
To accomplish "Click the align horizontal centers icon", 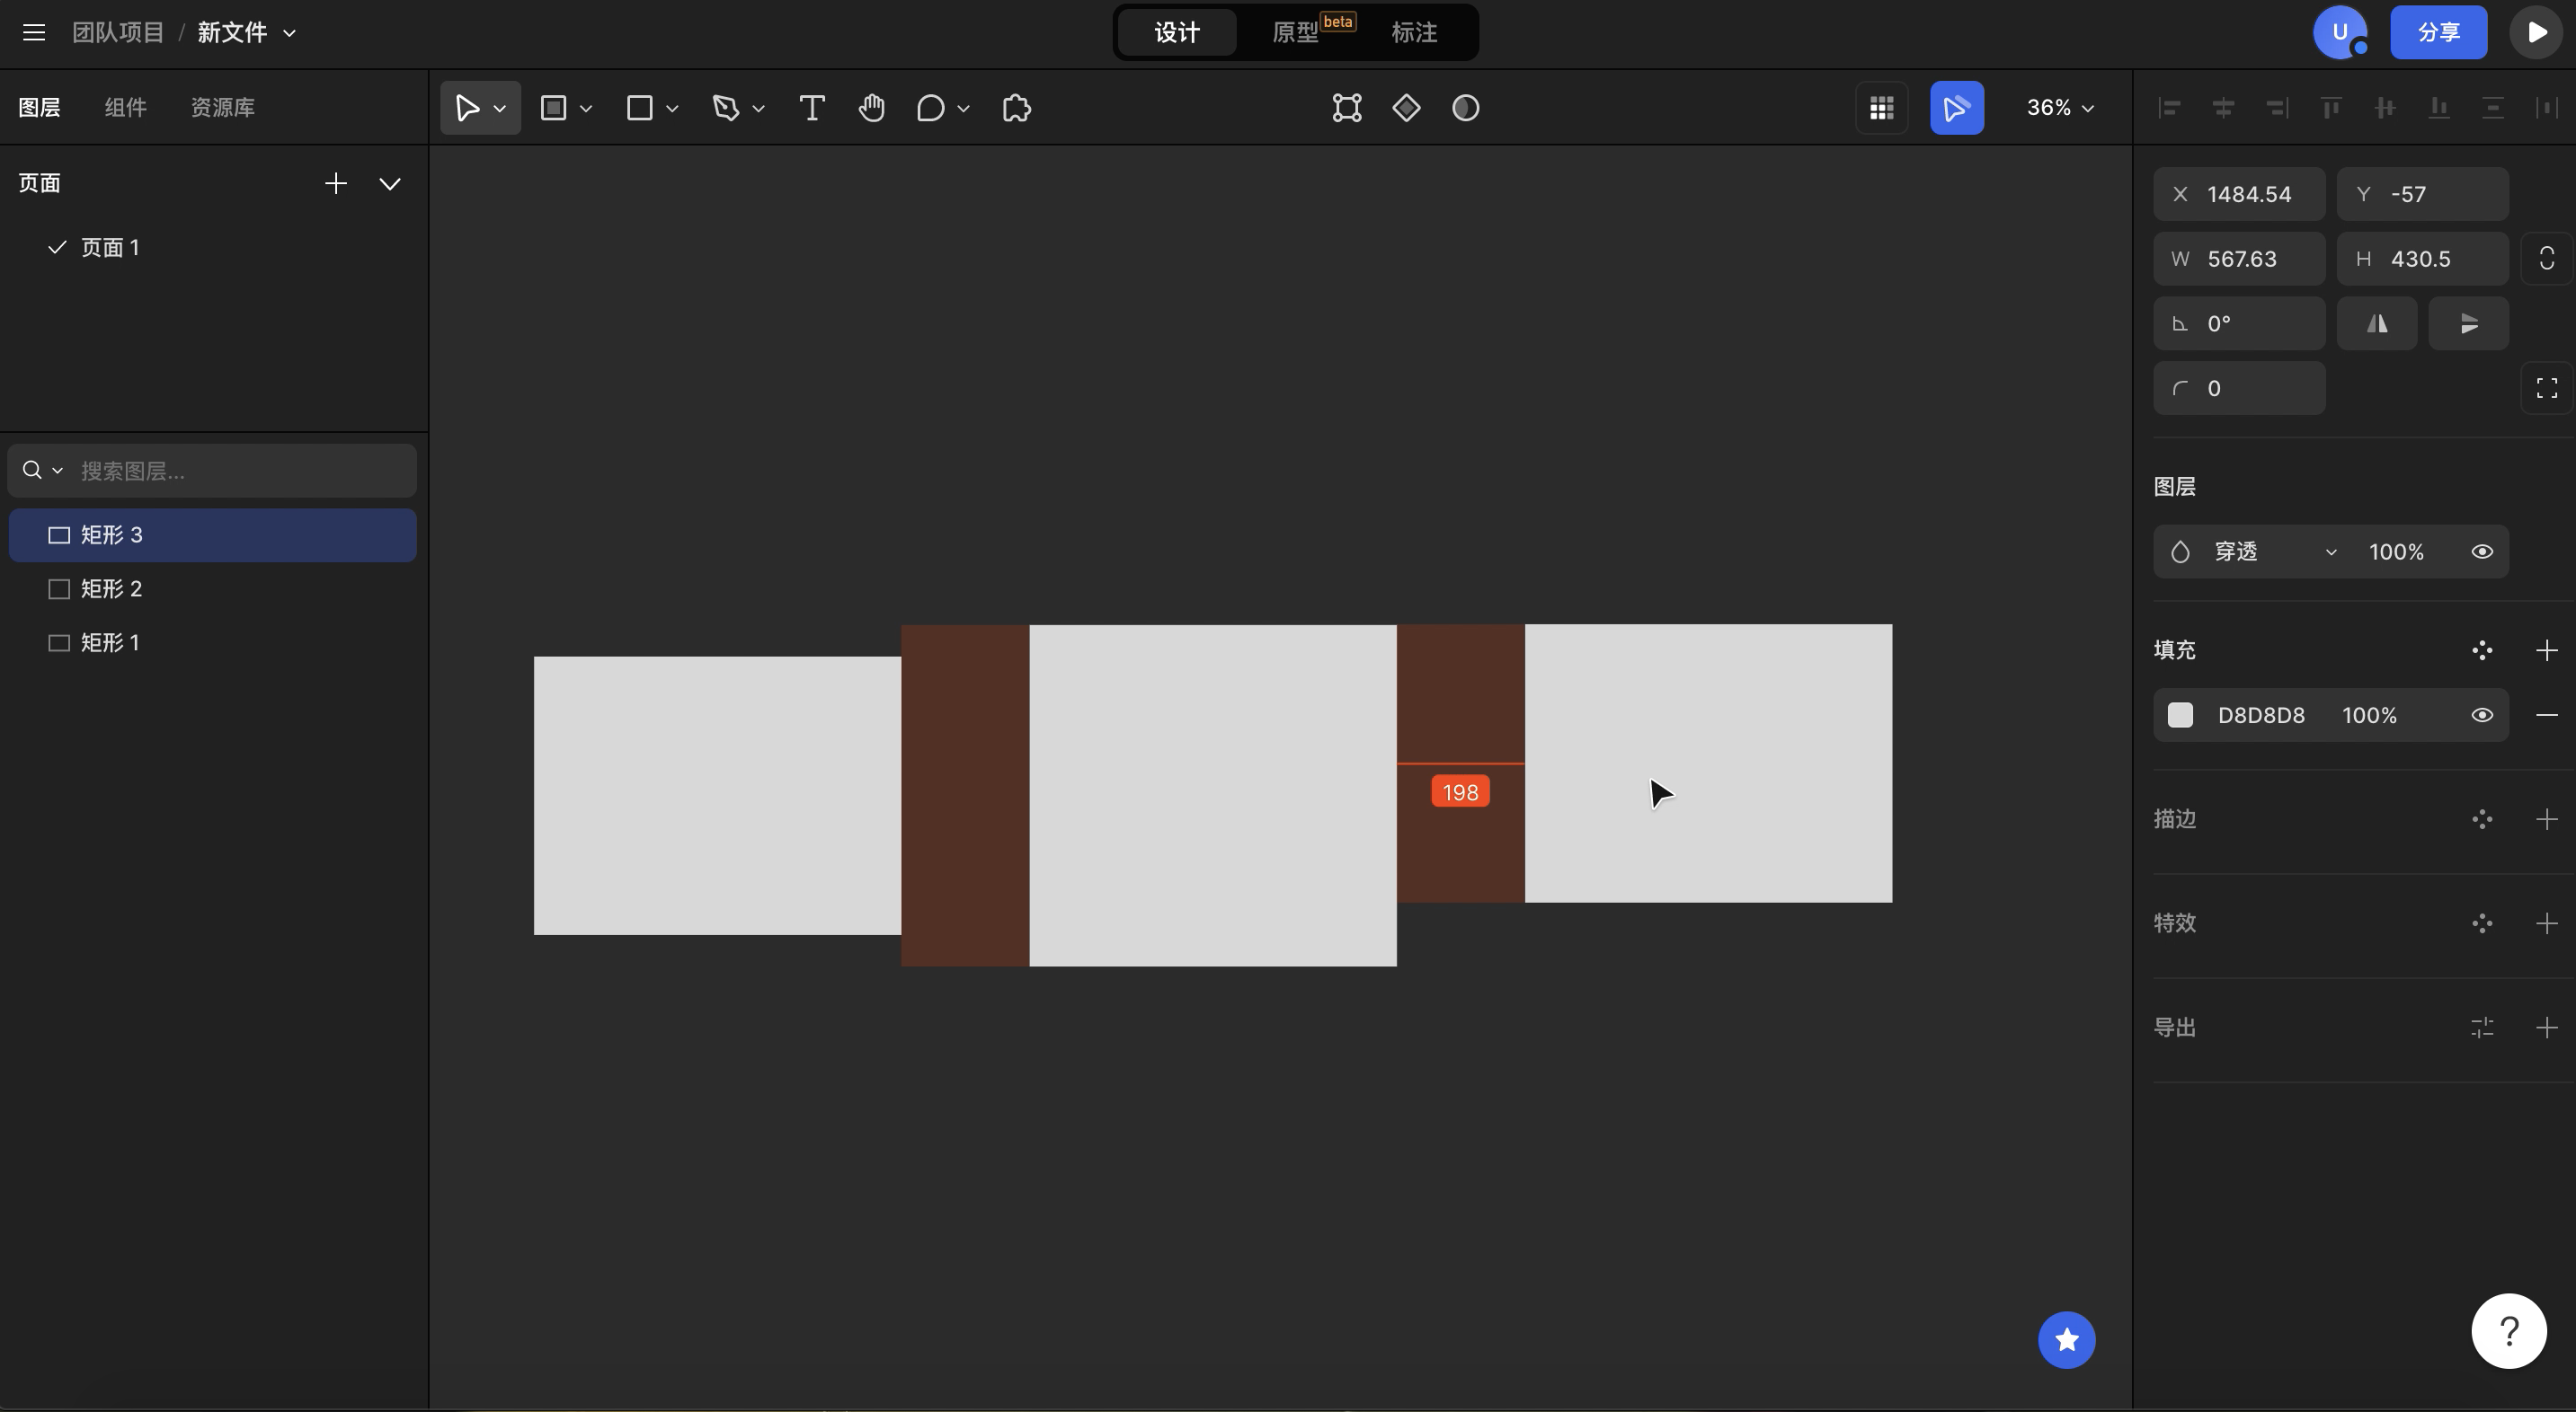I will [x=2223, y=108].
